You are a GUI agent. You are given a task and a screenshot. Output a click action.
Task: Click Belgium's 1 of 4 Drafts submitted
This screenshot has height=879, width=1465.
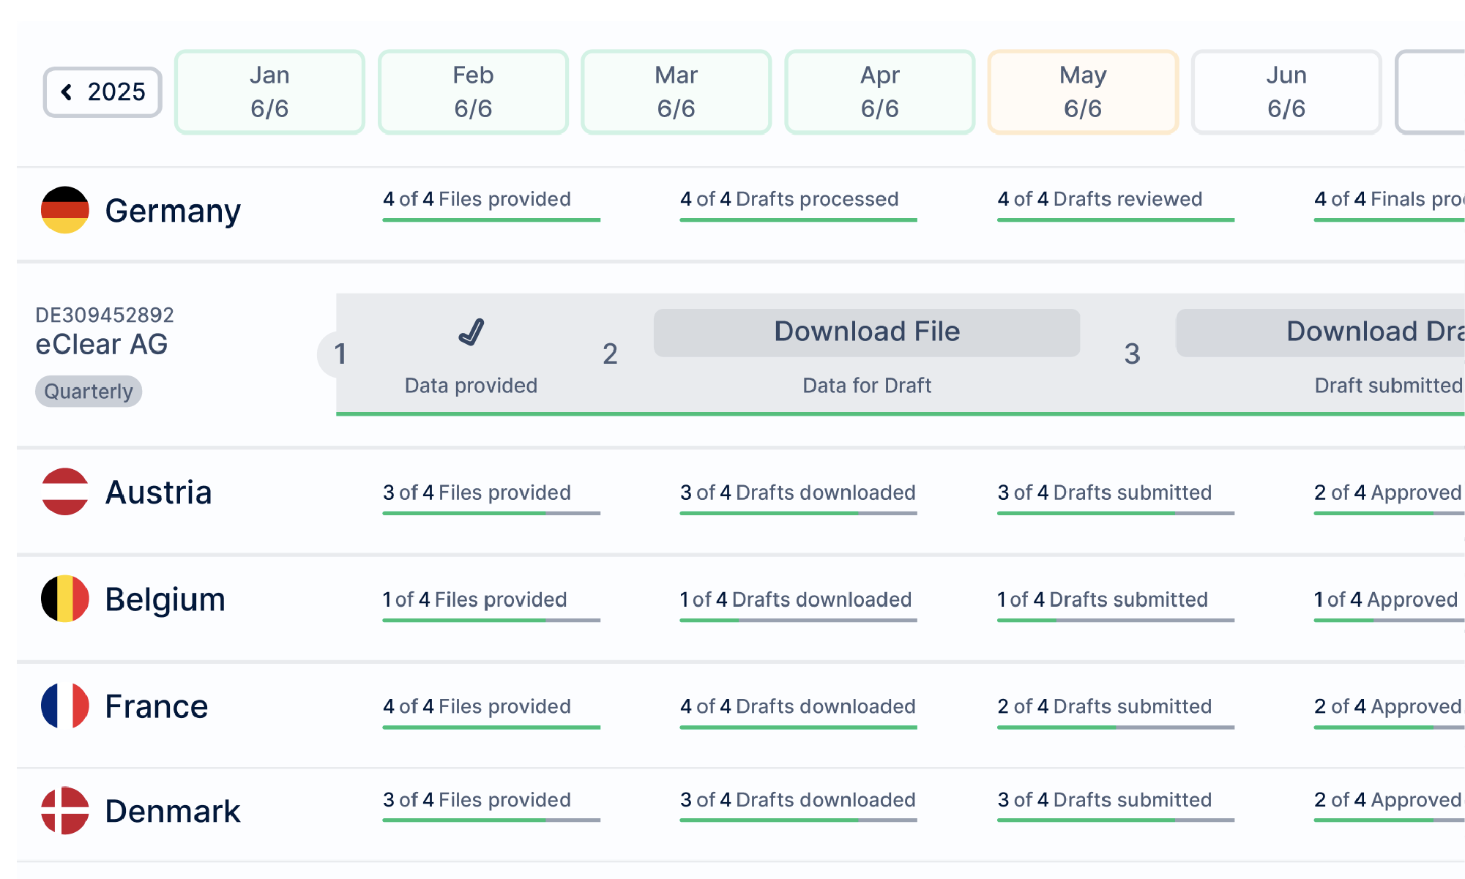1116,605
